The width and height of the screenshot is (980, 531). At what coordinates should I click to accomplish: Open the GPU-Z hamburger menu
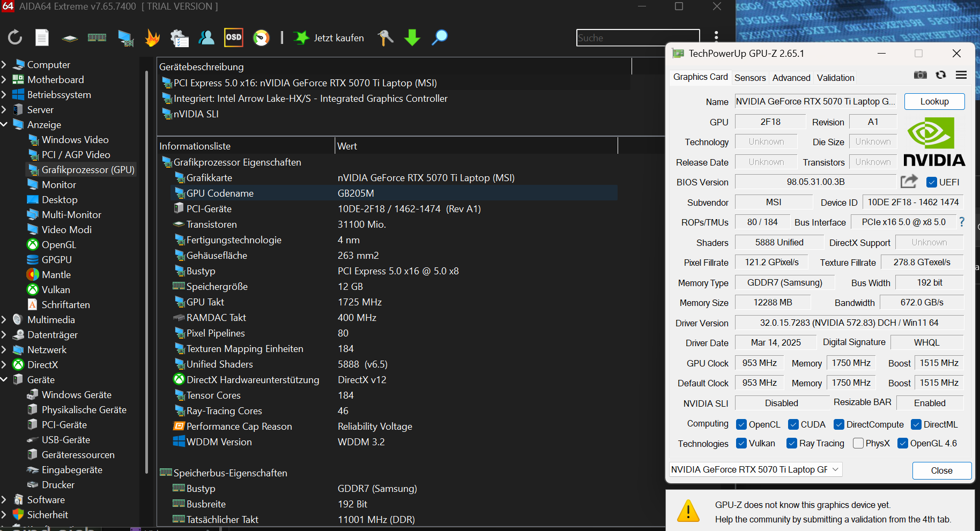(x=961, y=75)
